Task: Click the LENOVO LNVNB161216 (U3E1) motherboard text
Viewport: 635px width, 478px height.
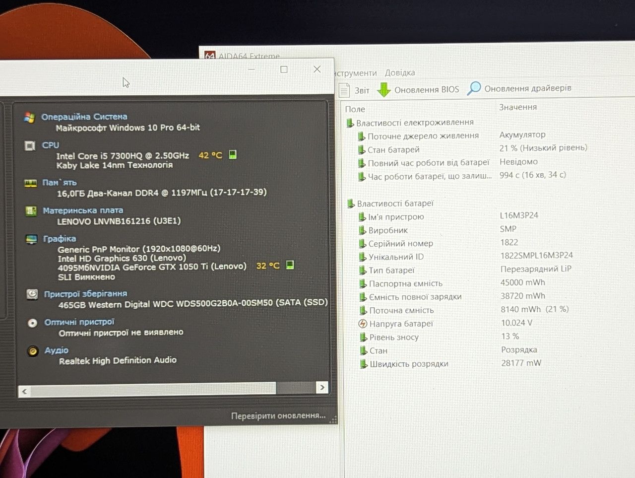Action: pos(119,221)
